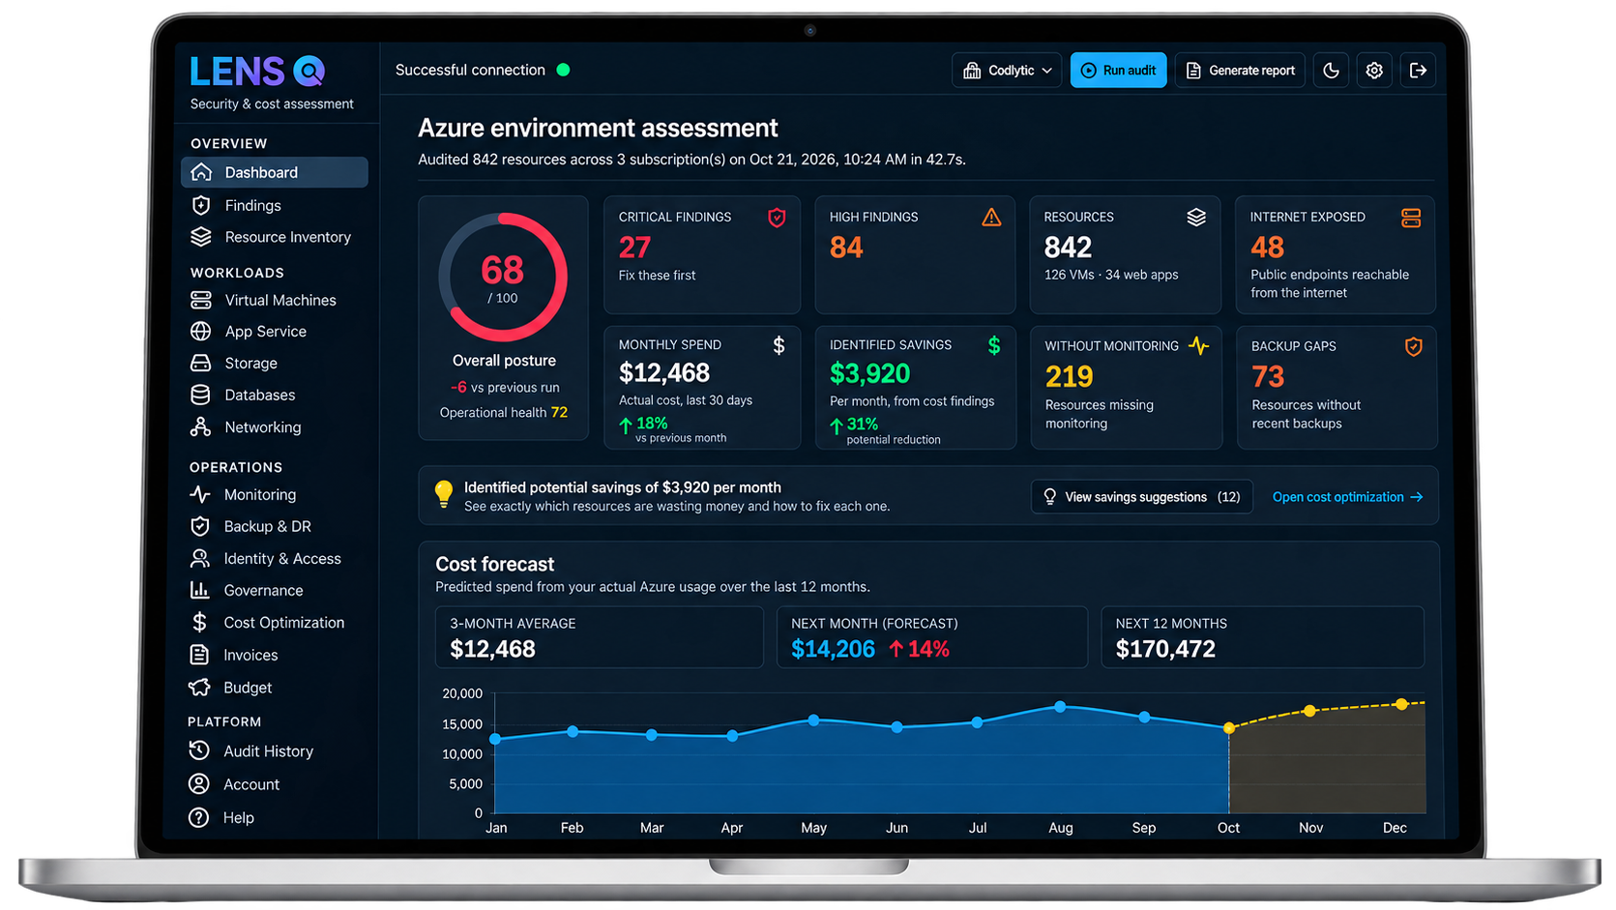1616x910 pixels.
Task: Click Monitoring pulse icon in sidebar
Action: (200, 494)
